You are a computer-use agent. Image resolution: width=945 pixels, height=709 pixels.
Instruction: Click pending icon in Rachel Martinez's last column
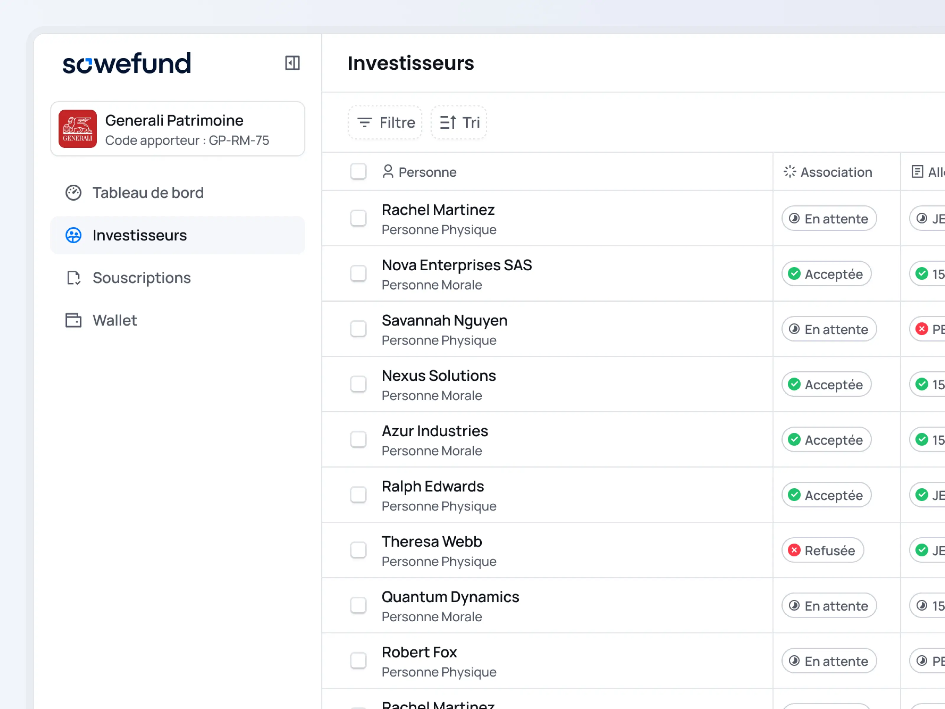(922, 218)
